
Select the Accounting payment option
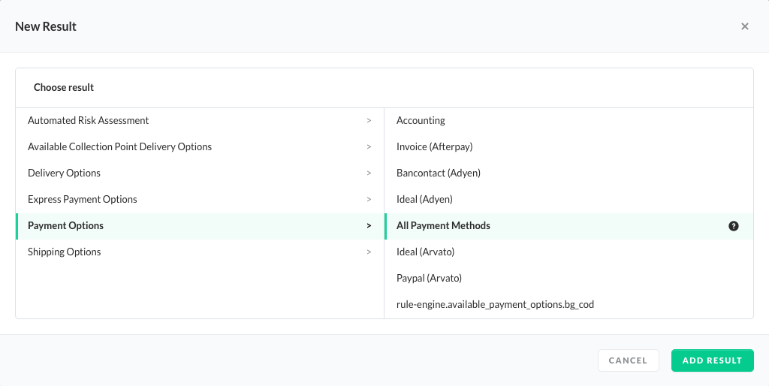point(421,120)
